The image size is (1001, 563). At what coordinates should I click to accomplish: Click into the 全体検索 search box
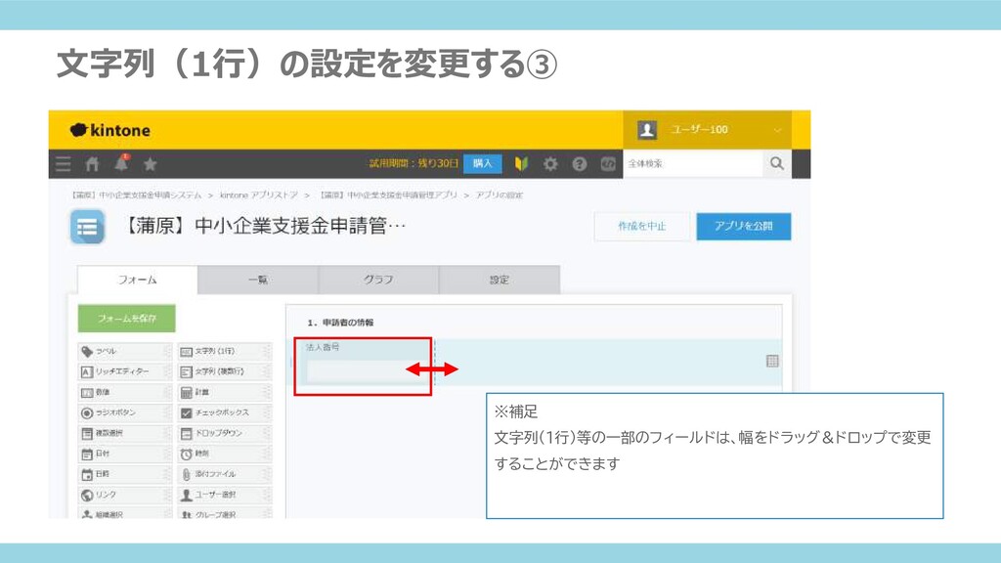point(693,163)
